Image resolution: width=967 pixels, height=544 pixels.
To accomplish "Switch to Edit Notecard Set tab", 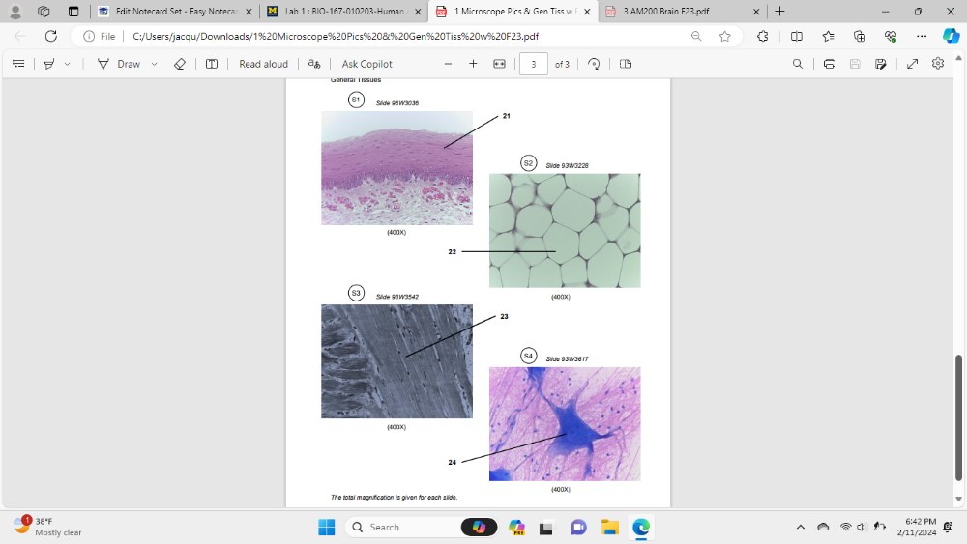I will (x=174, y=12).
